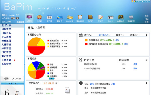Click orange swatch for 服装鞋帽 legend
Viewport: 151px width, 95px height.
pos(48,67)
